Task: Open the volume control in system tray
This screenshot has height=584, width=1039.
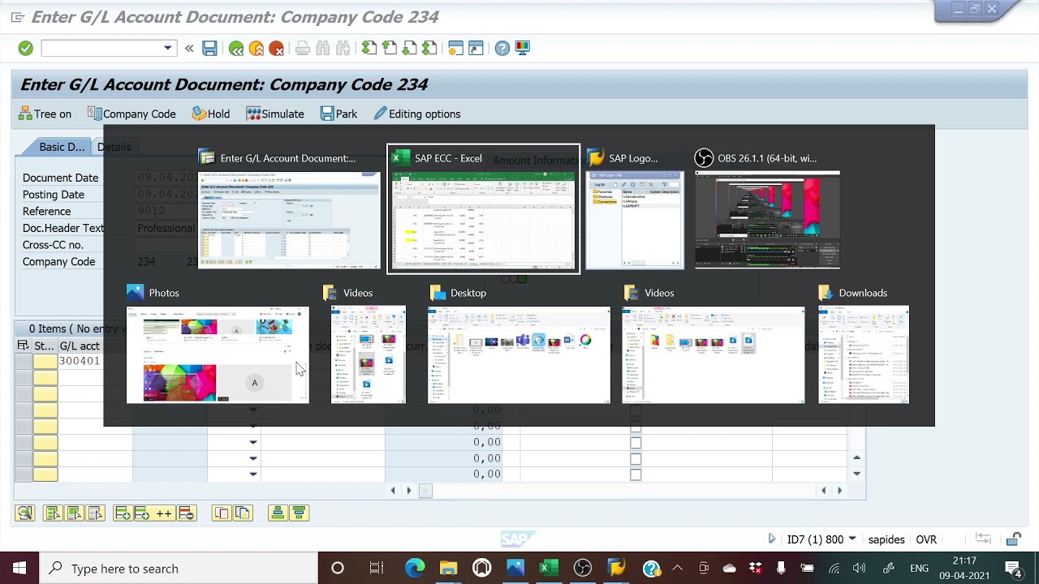Action: tap(860, 569)
